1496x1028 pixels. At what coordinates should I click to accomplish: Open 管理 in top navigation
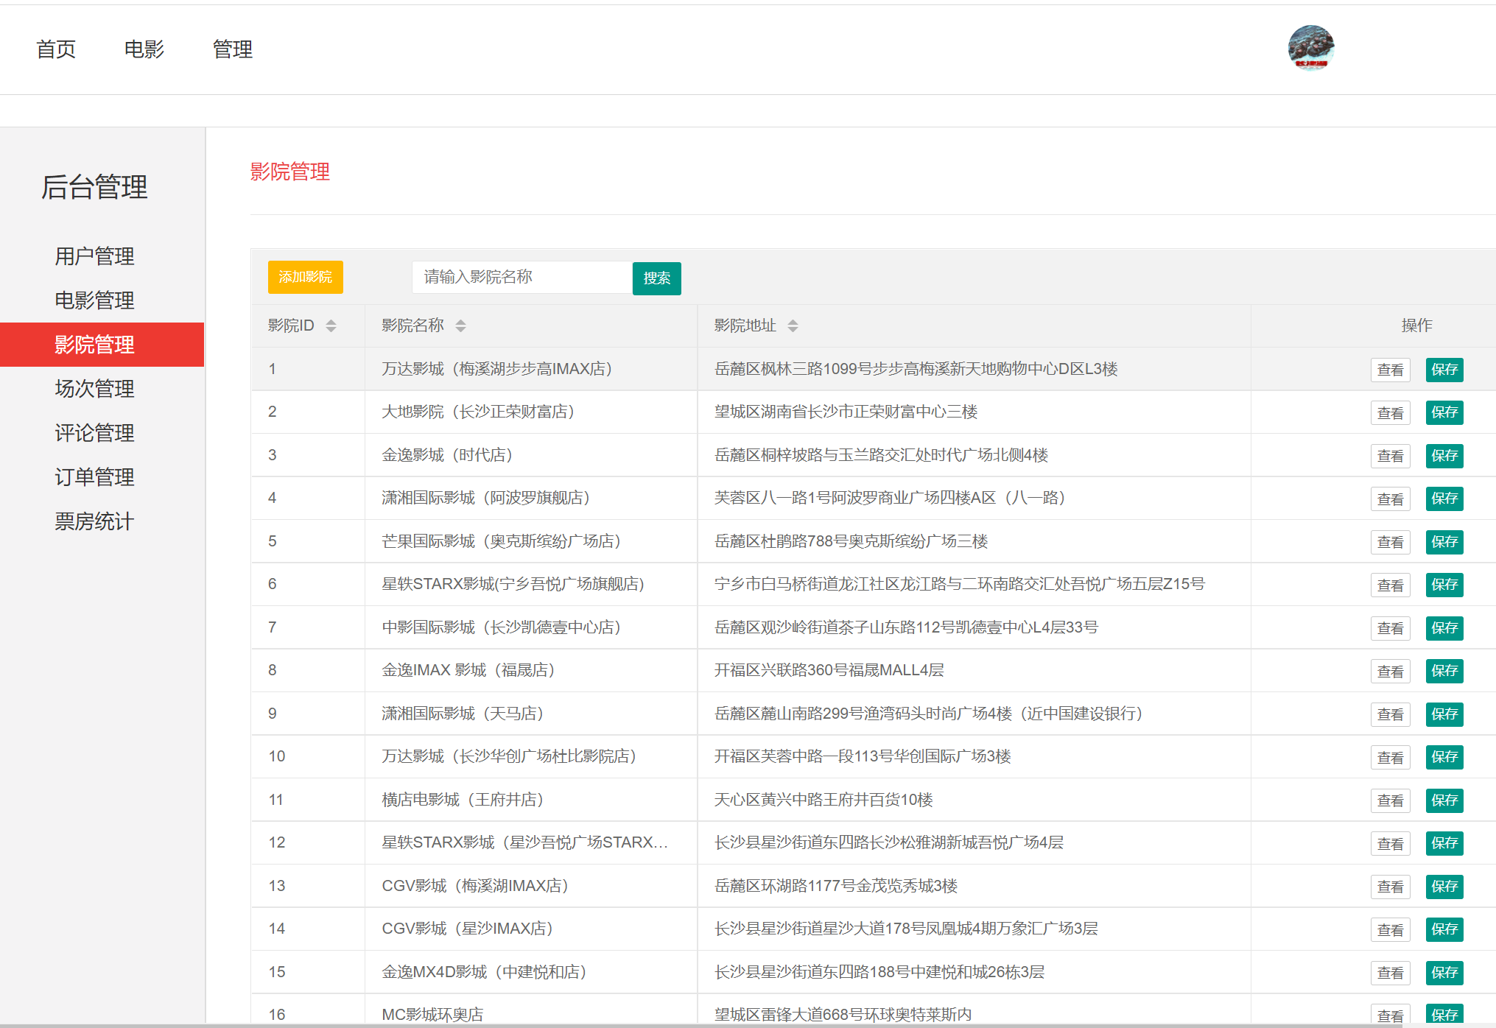(x=233, y=49)
